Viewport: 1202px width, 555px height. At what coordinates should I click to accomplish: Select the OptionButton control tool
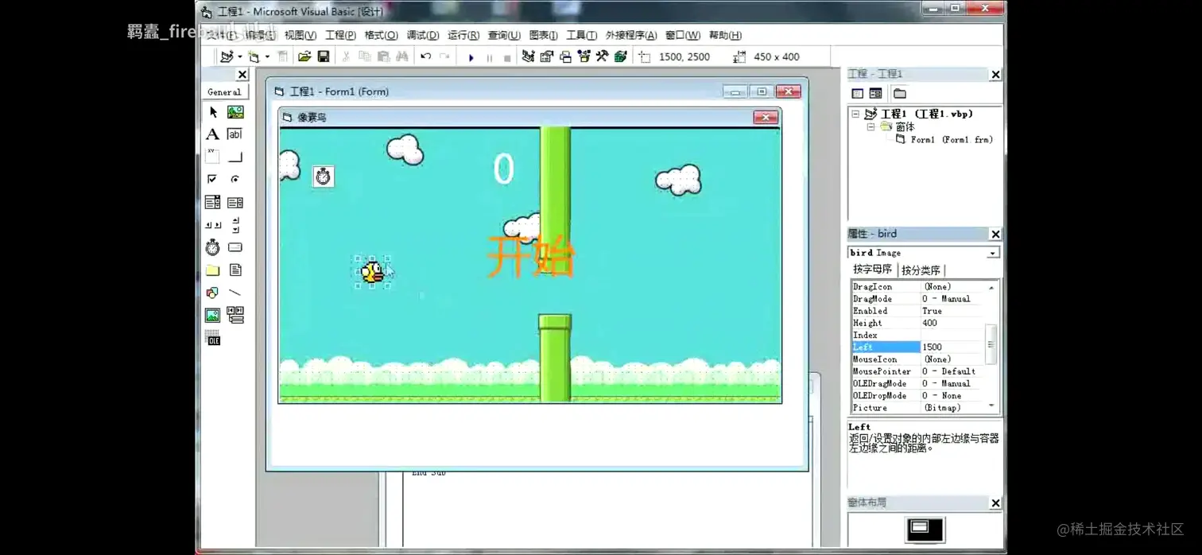click(235, 179)
